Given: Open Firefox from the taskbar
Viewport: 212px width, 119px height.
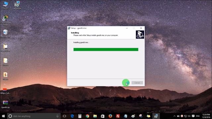Looking at the screenshot, I should [110, 116].
